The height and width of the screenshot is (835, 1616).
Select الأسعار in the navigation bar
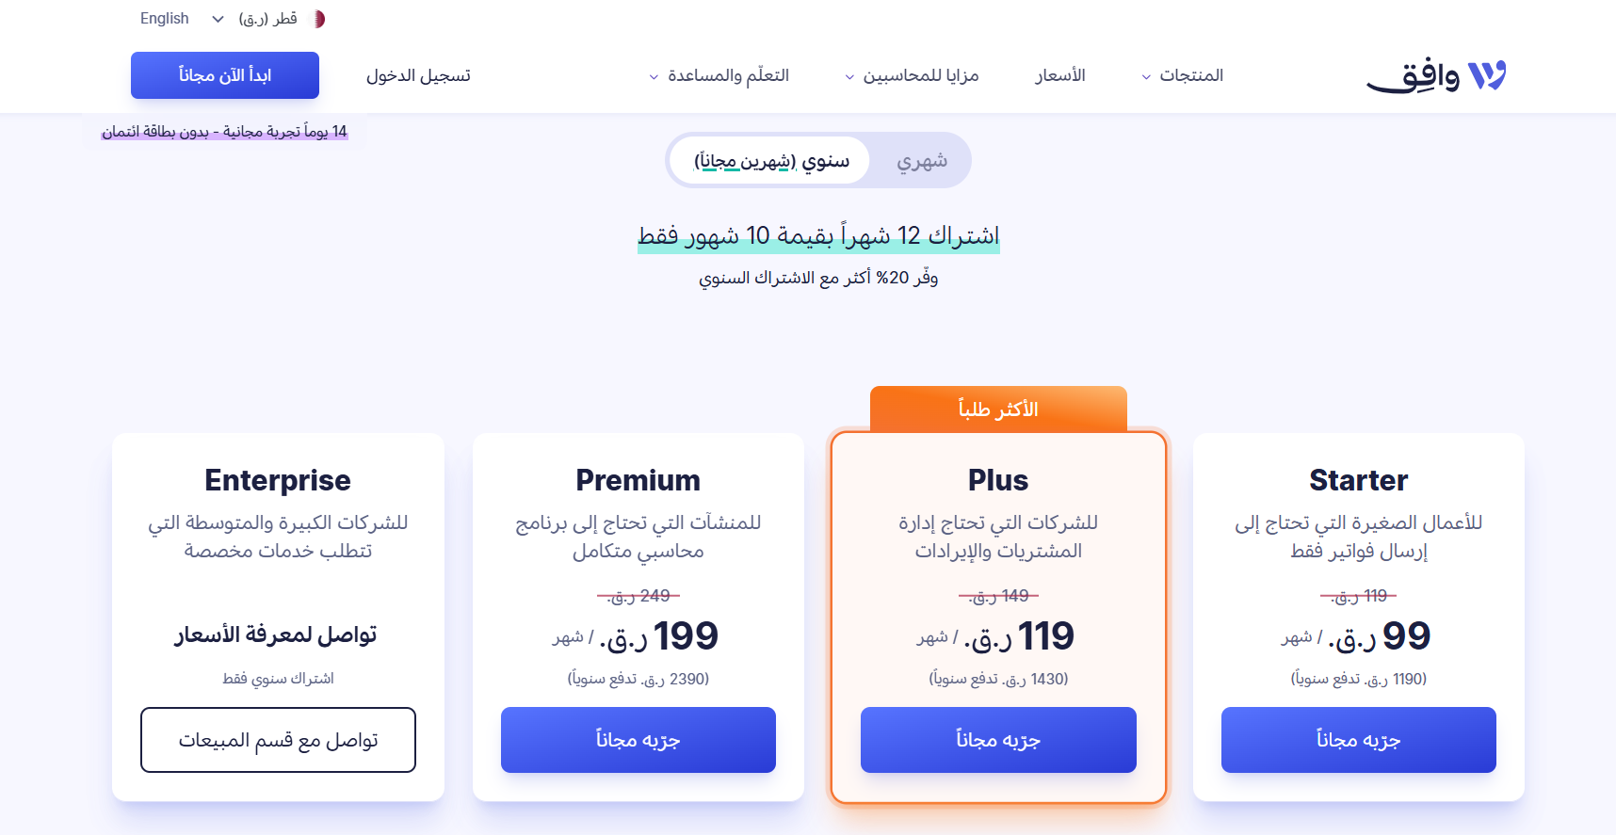[1059, 75]
